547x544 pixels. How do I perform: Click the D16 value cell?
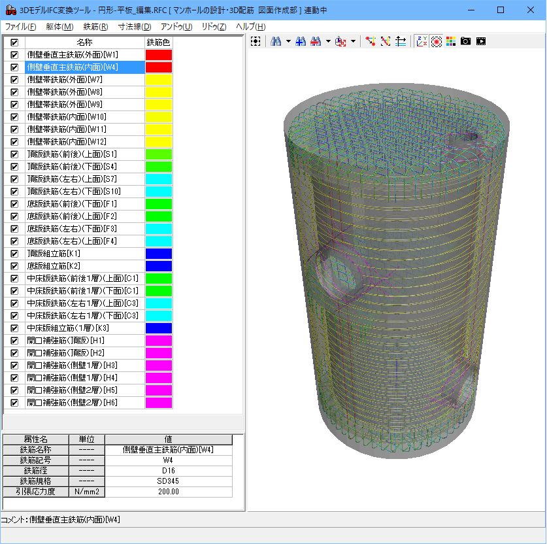[169, 471]
